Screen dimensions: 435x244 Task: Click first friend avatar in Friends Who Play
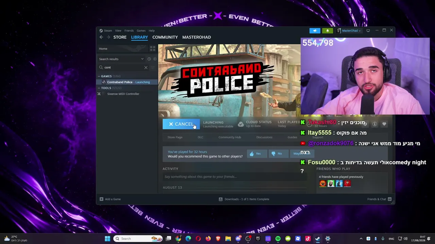point(323,183)
